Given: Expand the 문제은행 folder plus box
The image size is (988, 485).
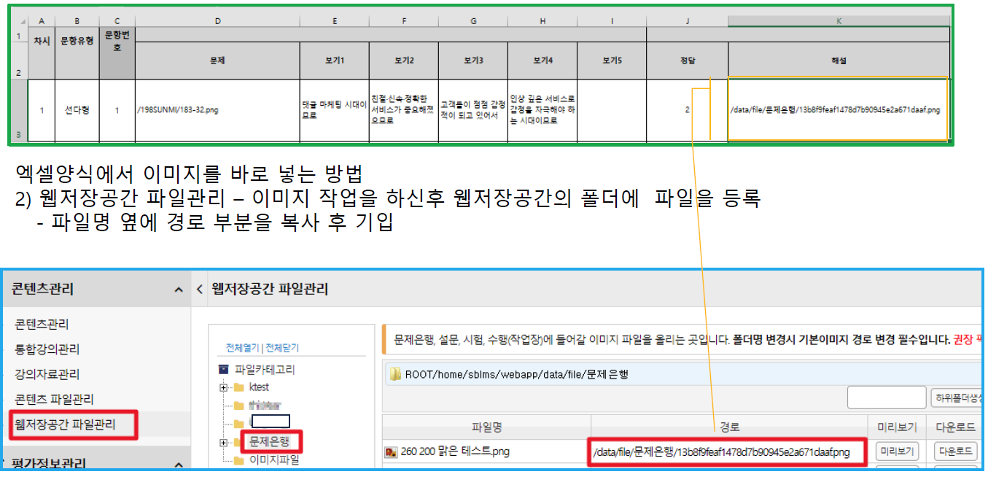Looking at the screenshot, I should tap(223, 442).
